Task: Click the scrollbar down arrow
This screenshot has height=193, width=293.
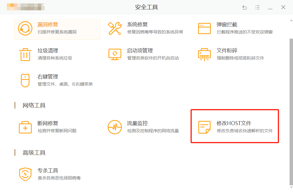Action: 291,187
